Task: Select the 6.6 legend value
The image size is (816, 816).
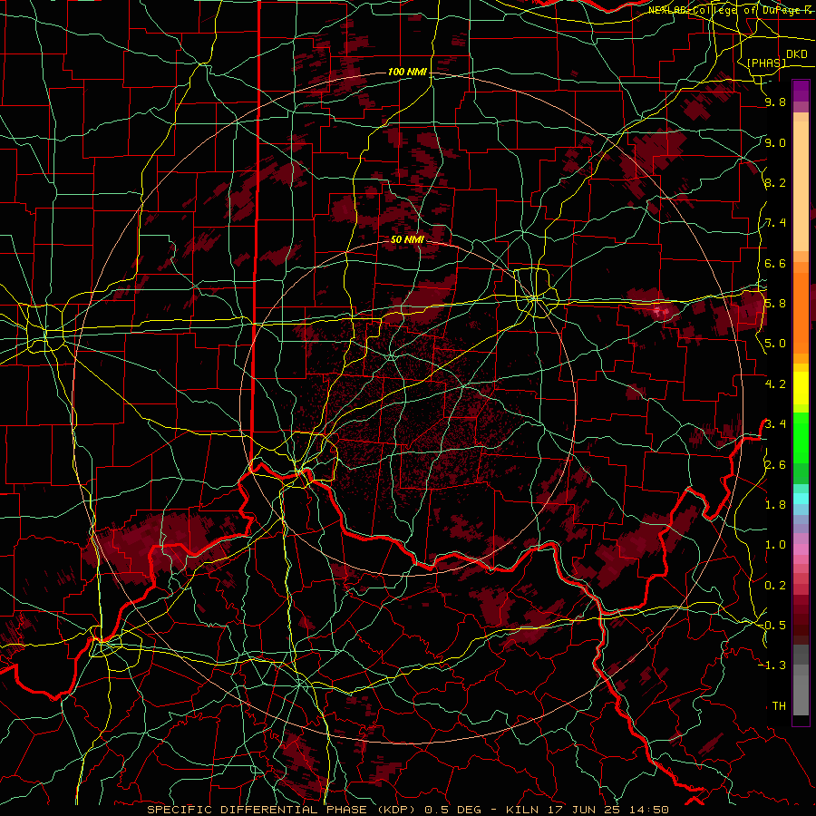Action: point(775,263)
